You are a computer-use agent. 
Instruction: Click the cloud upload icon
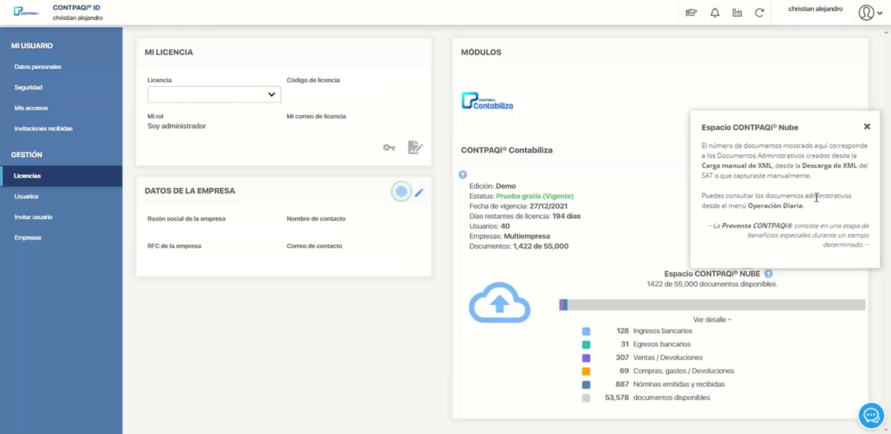tap(499, 303)
